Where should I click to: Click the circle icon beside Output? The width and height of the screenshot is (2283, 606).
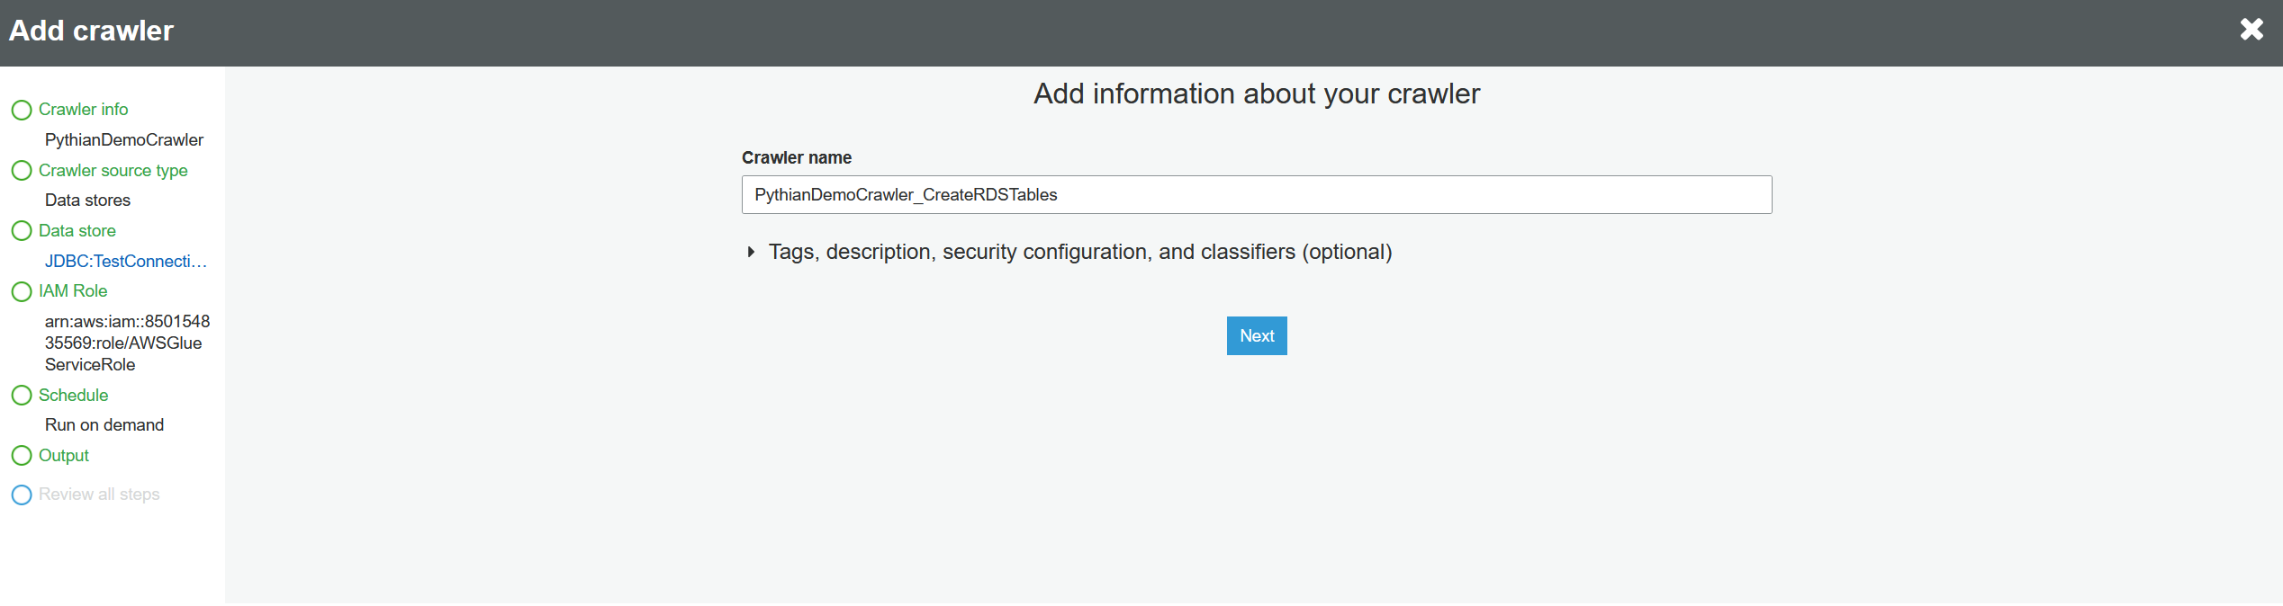(x=22, y=456)
